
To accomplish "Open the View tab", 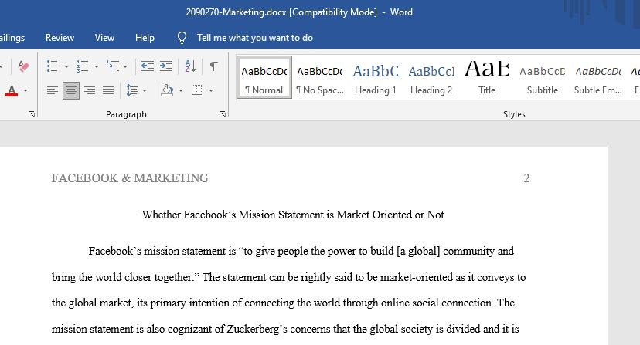I will (104, 38).
